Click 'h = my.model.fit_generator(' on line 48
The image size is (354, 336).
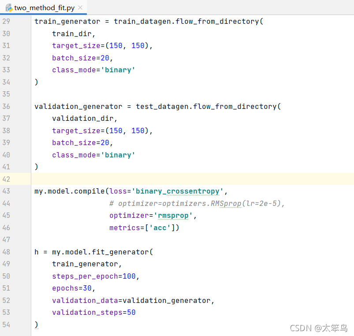coord(94,252)
